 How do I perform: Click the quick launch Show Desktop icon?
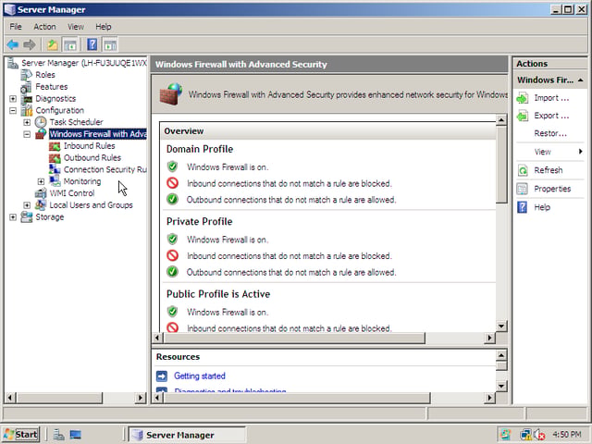click(x=76, y=435)
